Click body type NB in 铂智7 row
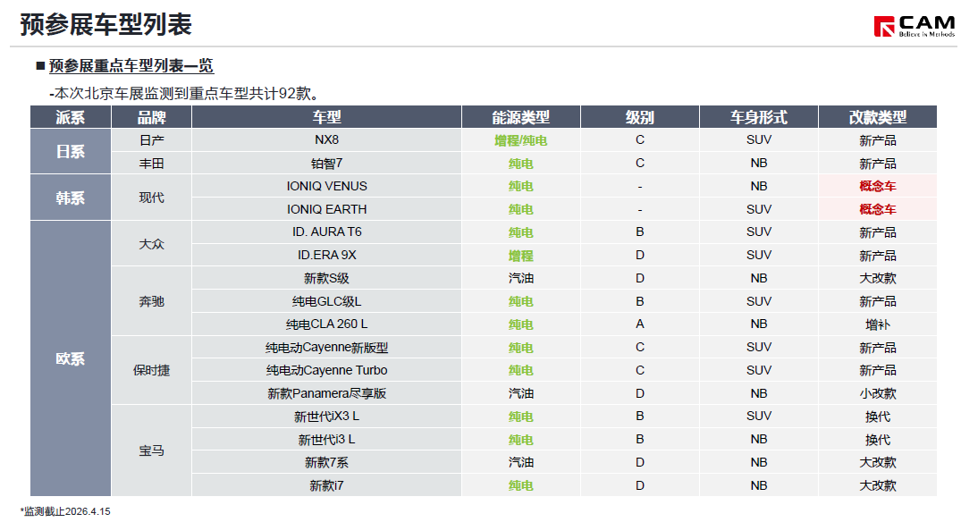The height and width of the screenshot is (522, 961). pyautogui.click(x=759, y=164)
